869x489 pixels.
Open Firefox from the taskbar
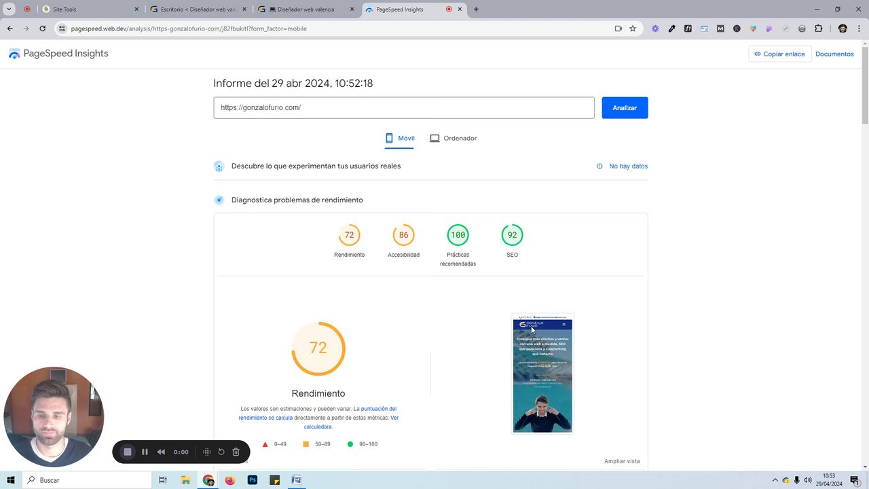(x=230, y=480)
